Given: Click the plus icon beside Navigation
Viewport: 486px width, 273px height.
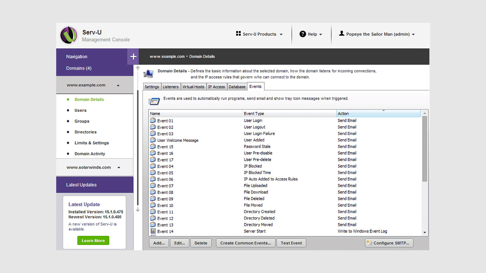Looking at the screenshot, I should click(x=133, y=56).
